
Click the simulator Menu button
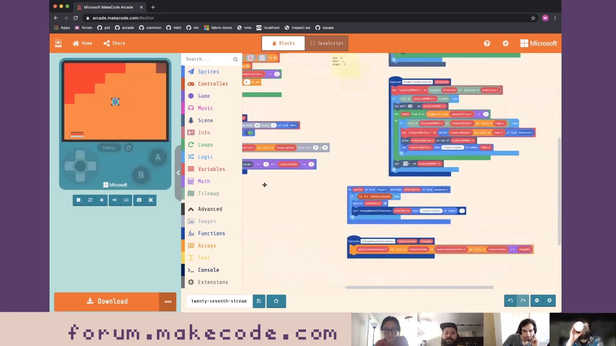[109, 148]
